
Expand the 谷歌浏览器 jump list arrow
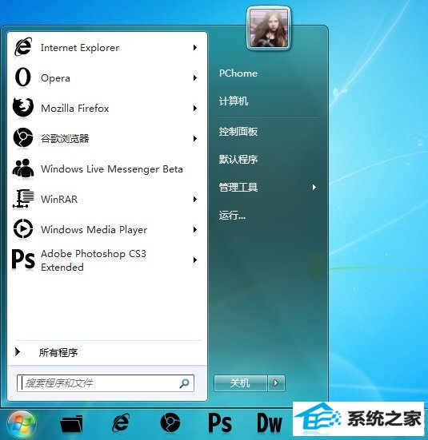[195, 138]
